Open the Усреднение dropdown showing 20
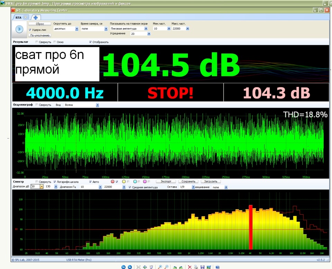The height and width of the screenshot is (269, 332). click(149, 34)
